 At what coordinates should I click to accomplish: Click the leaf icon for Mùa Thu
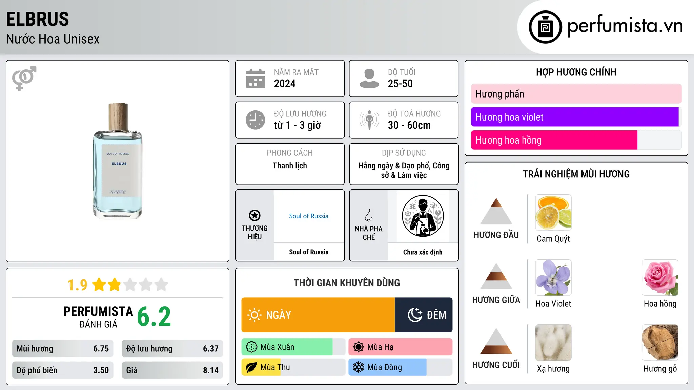coord(251,367)
